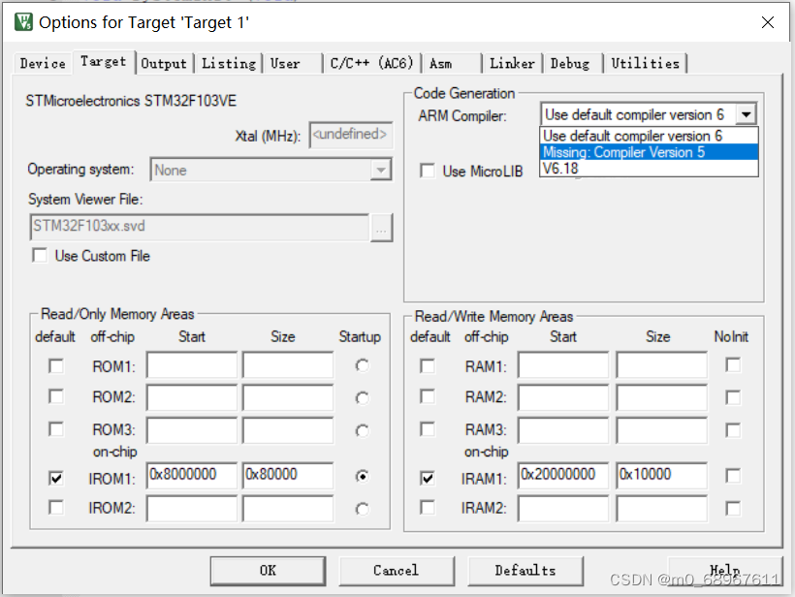Pick the V6.18 compiler option
The width and height of the screenshot is (795, 597).
(649, 169)
